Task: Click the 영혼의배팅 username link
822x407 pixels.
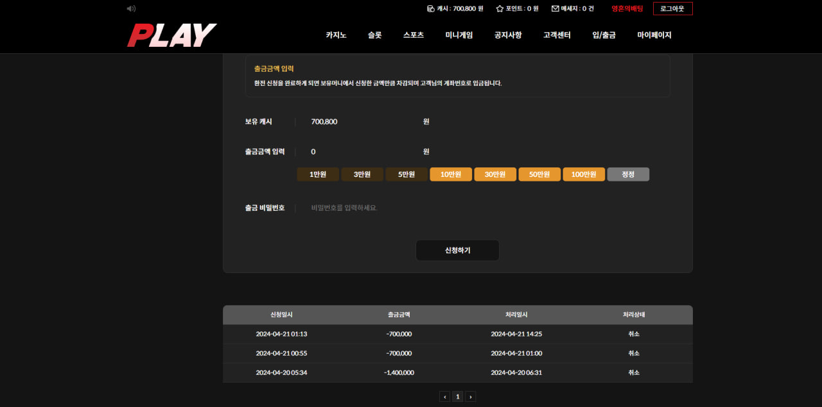Action: [x=627, y=9]
